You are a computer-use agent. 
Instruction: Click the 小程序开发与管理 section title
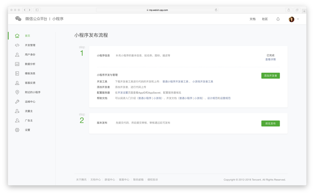click(107, 75)
